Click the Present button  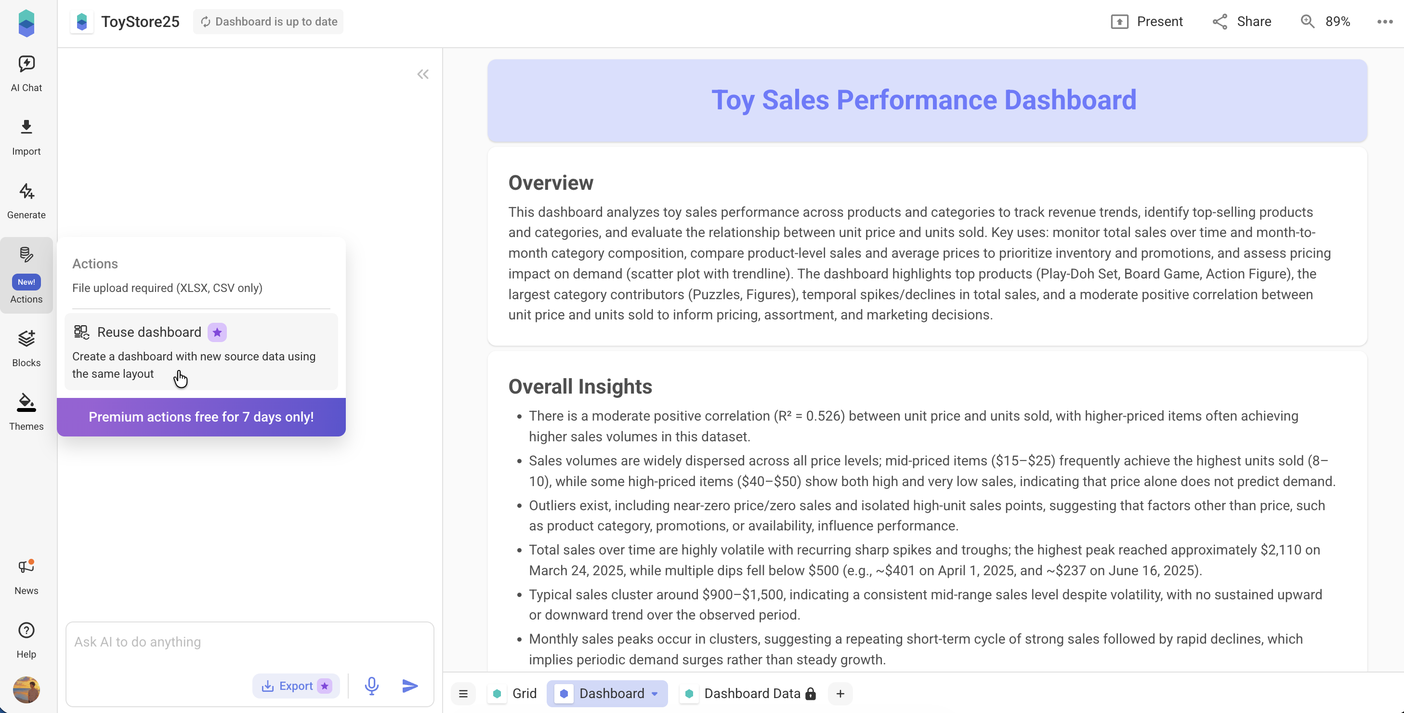pyautogui.click(x=1147, y=22)
